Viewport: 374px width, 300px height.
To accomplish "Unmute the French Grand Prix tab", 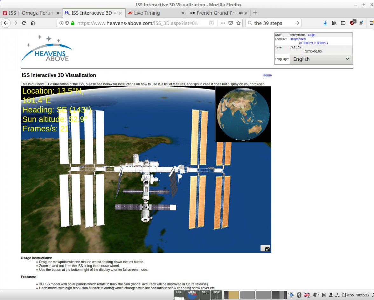I will 241,13.
